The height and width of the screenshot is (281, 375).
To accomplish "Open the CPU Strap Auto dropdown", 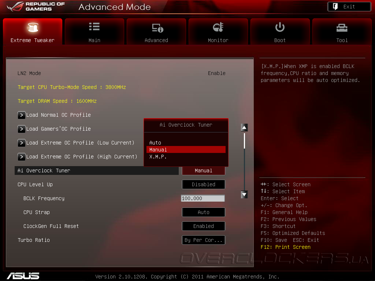I will [204, 212].
